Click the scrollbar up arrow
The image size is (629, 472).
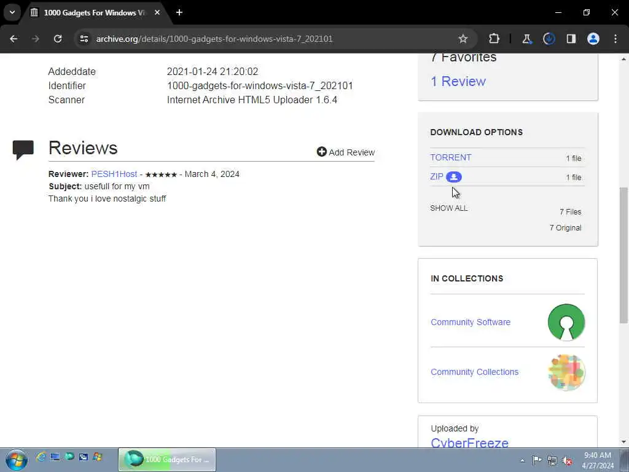tap(623, 58)
